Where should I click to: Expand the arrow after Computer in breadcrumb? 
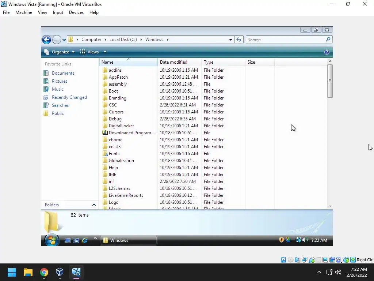(105, 40)
